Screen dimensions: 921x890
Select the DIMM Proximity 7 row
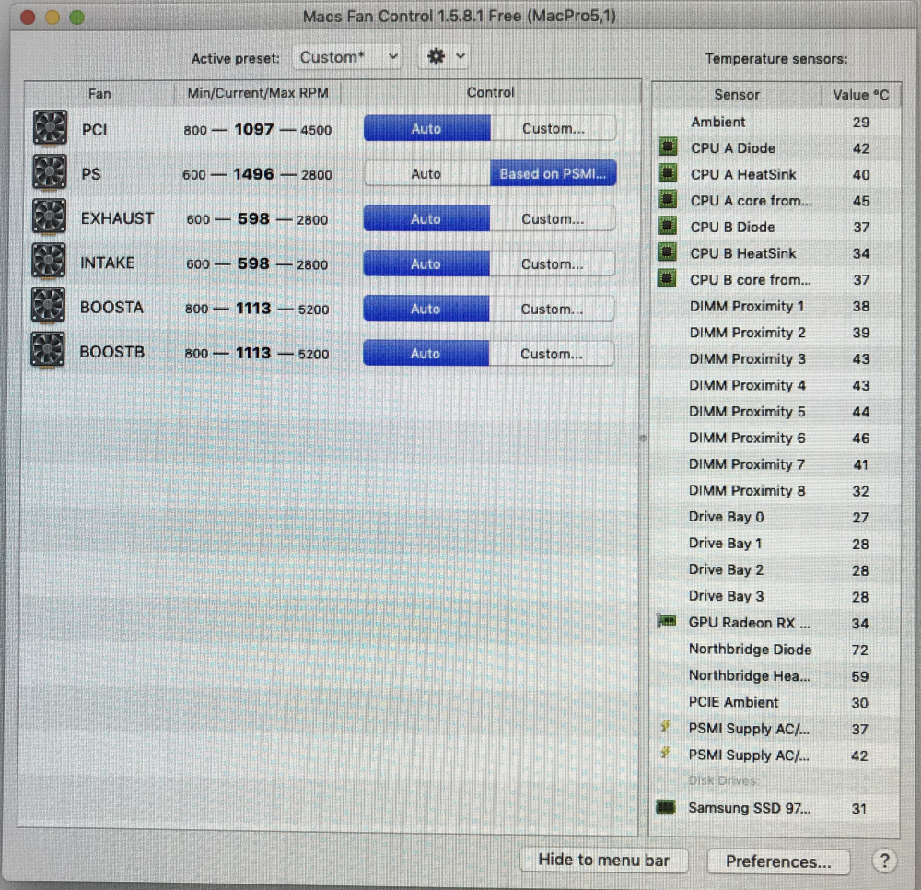(x=775, y=464)
